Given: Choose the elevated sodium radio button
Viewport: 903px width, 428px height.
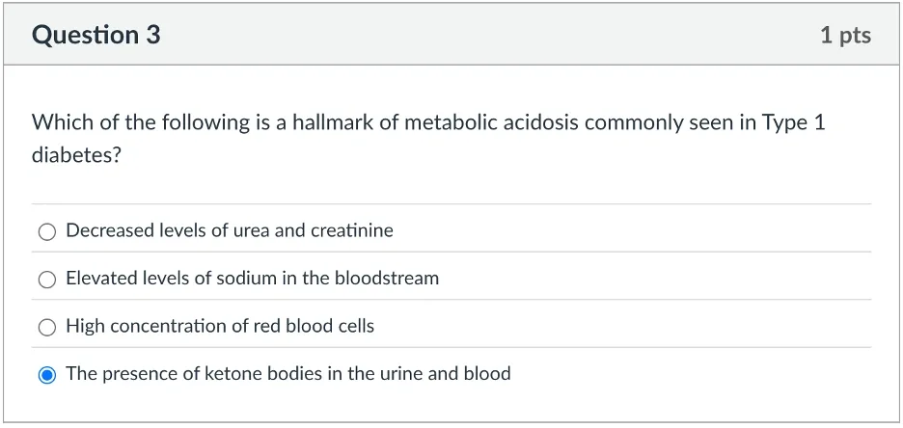Looking at the screenshot, I should (x=47, y=280).
